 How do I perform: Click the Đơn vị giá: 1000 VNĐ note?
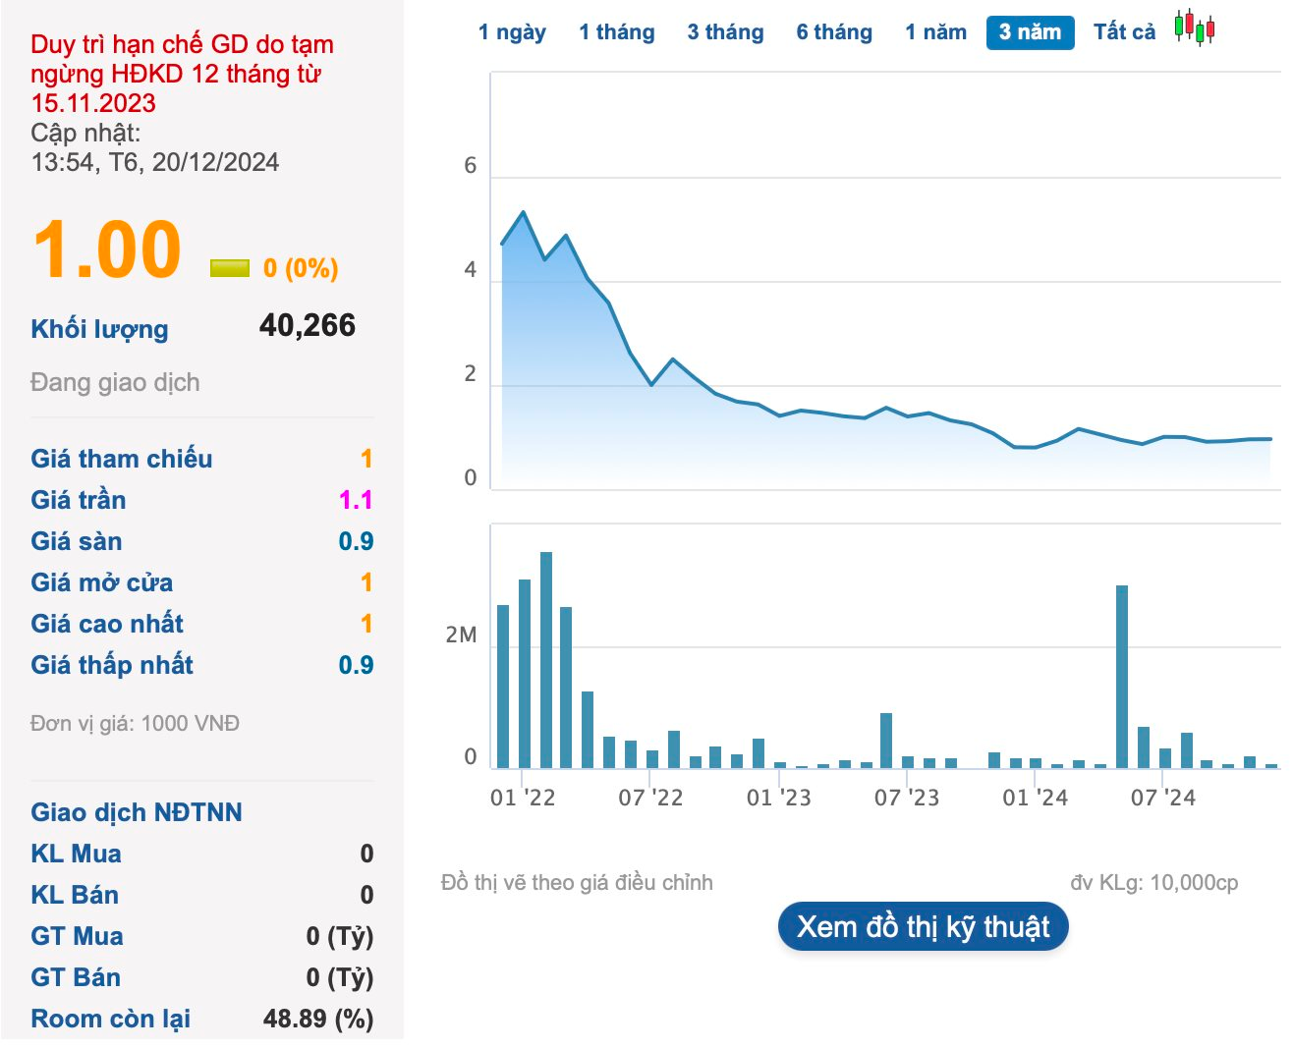pos(136,724)
